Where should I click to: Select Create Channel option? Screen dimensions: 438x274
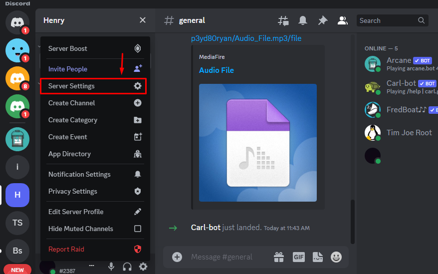point(95,103)
